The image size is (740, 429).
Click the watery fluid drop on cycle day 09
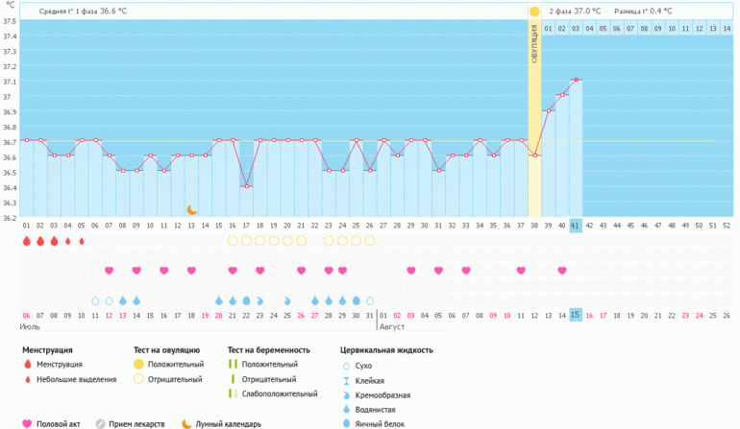(136, 300)
